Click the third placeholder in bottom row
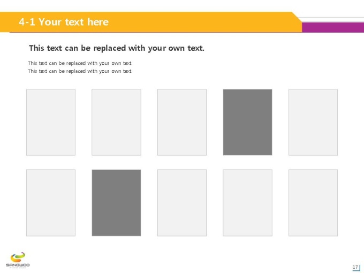 click(x=182, y=203)
